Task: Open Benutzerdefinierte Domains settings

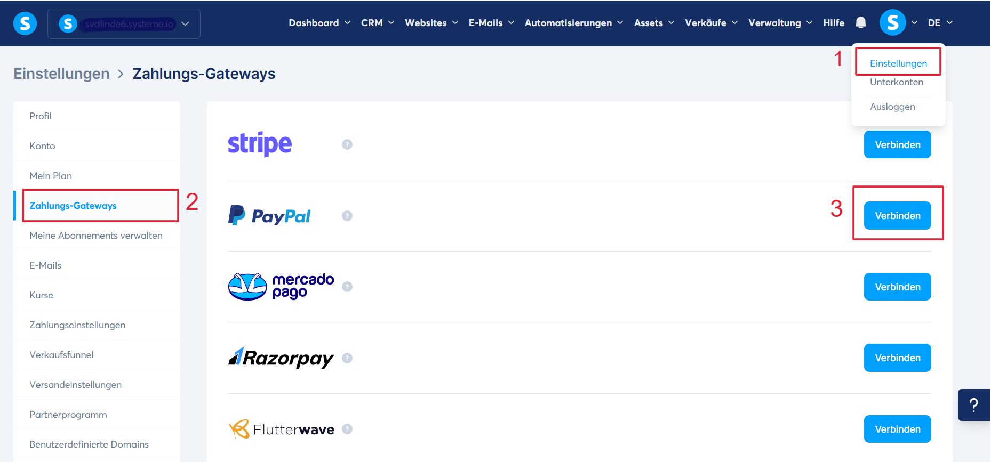Action: (x=97, y=444)
